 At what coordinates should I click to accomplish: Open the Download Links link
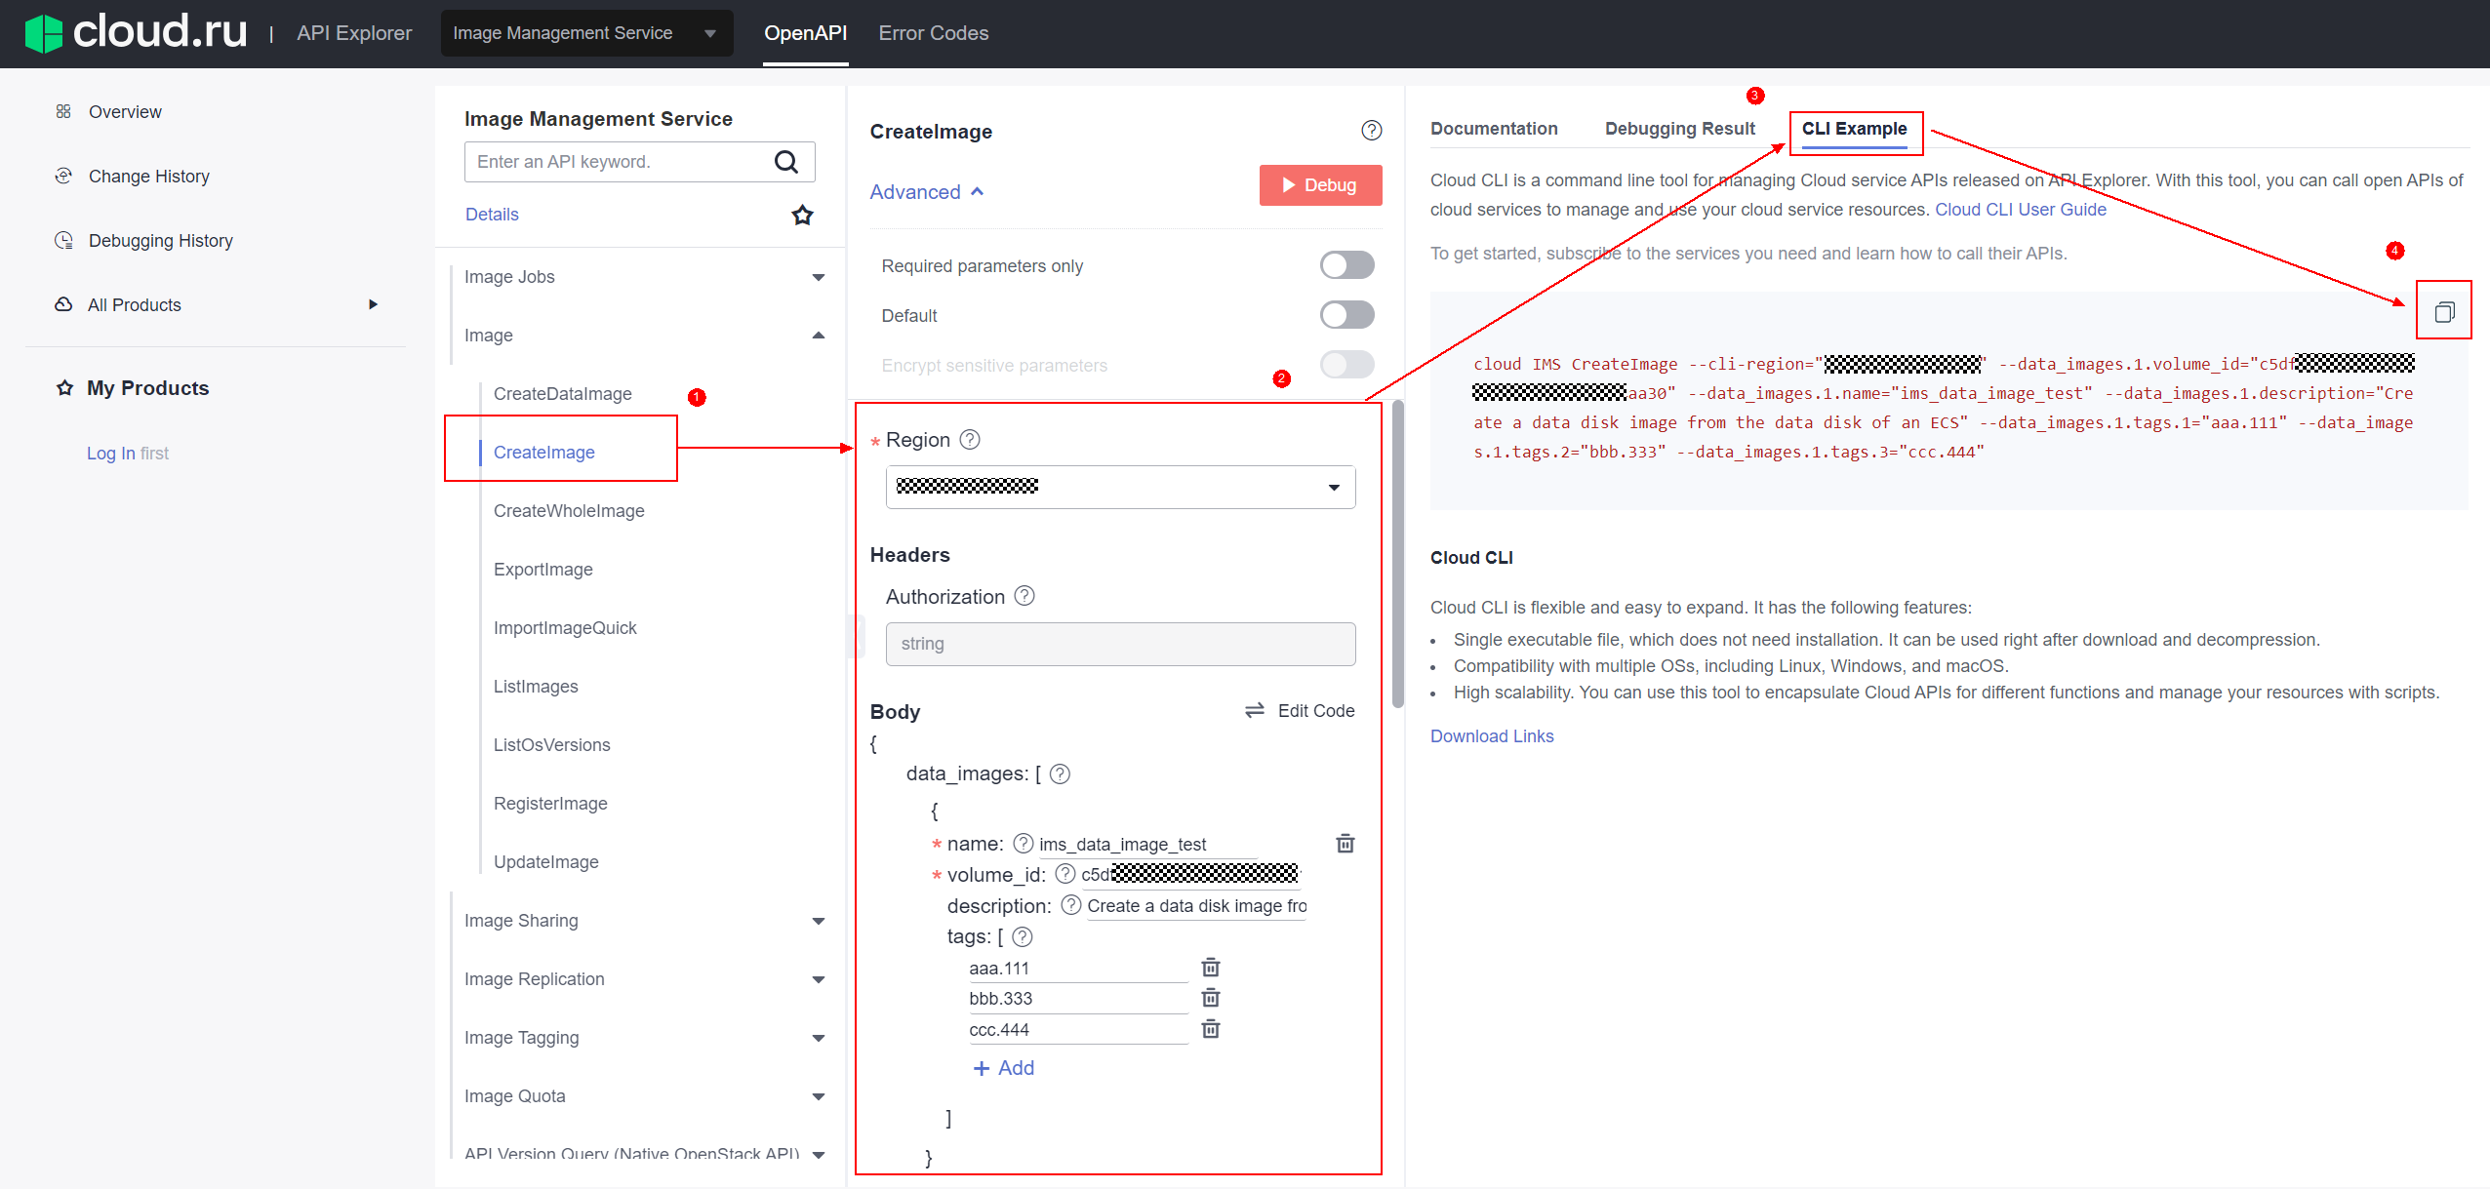pyautogui.click(x=1492, y=736)
